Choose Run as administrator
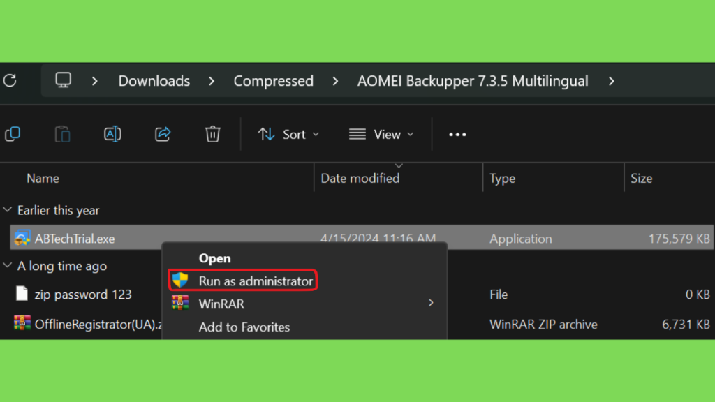 243,281
